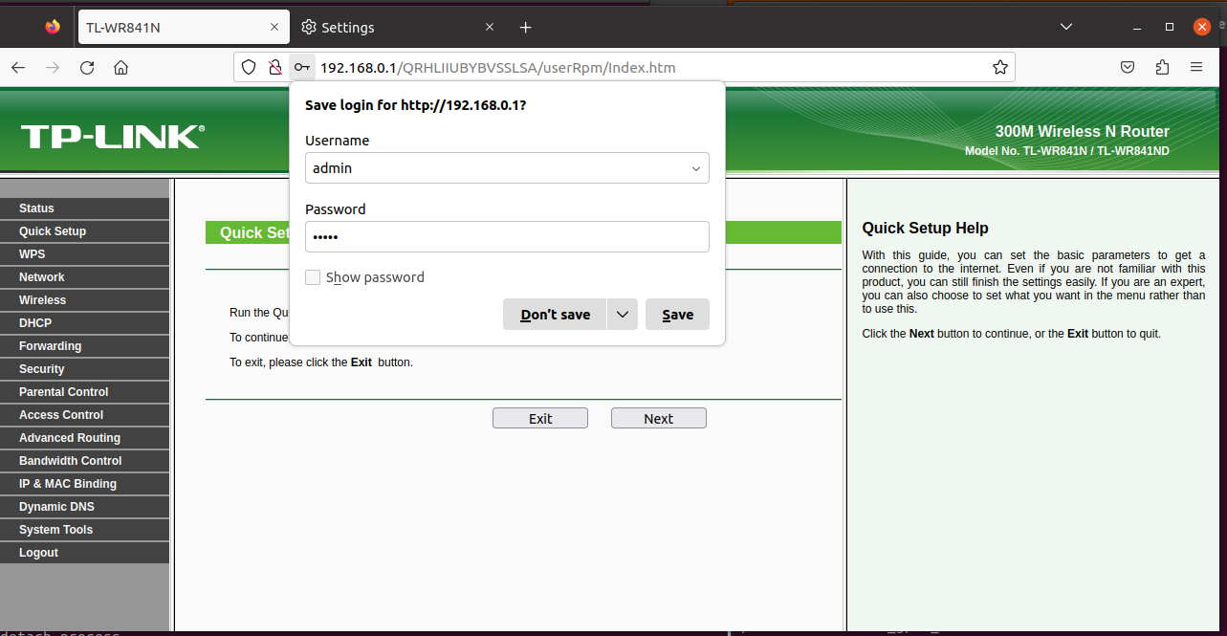
Task: Open the Username dropdown in save dialog
Action: 696,167
